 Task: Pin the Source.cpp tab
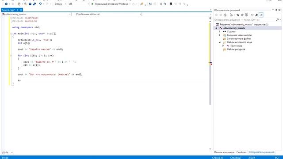click(x=18, y=10)
